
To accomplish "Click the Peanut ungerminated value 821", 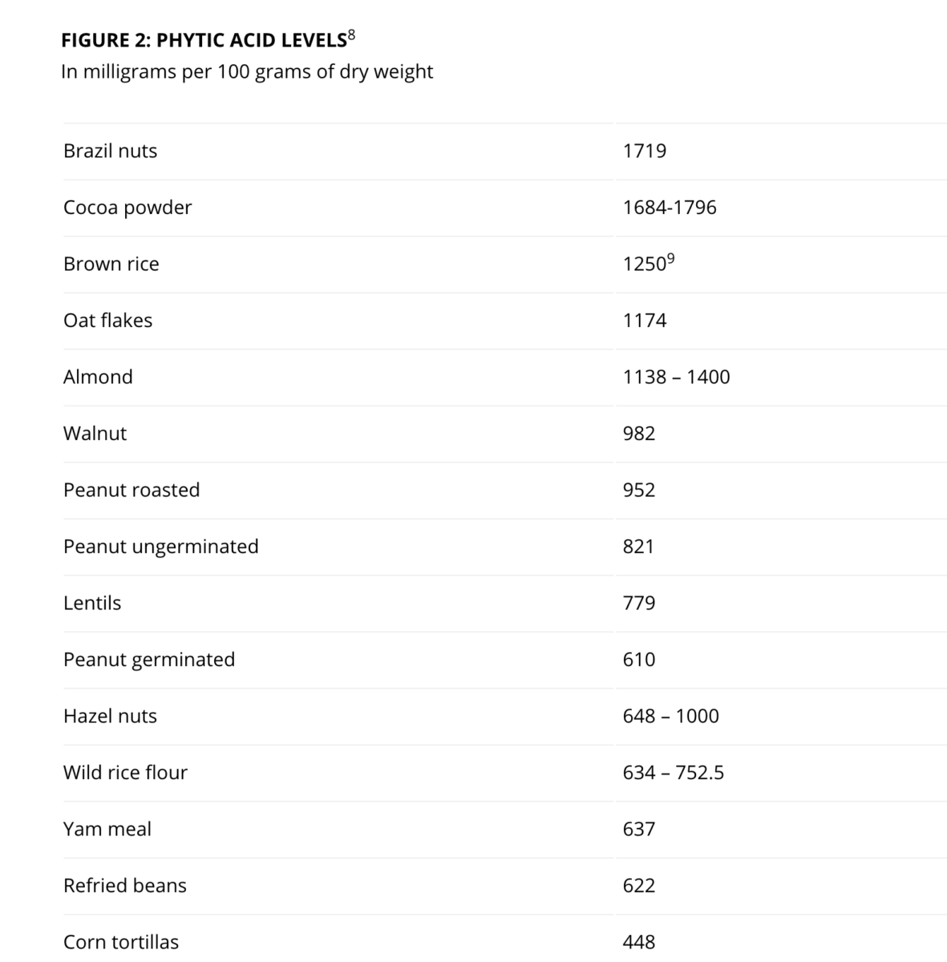I will (638, 547).
